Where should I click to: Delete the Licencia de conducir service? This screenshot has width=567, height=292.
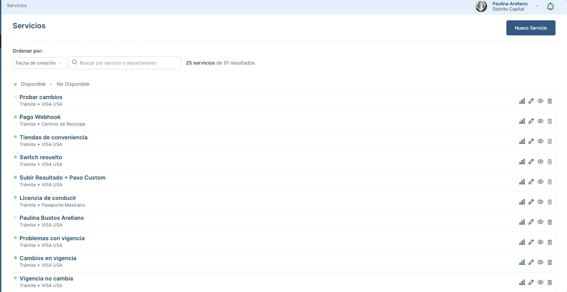point(550,202)
